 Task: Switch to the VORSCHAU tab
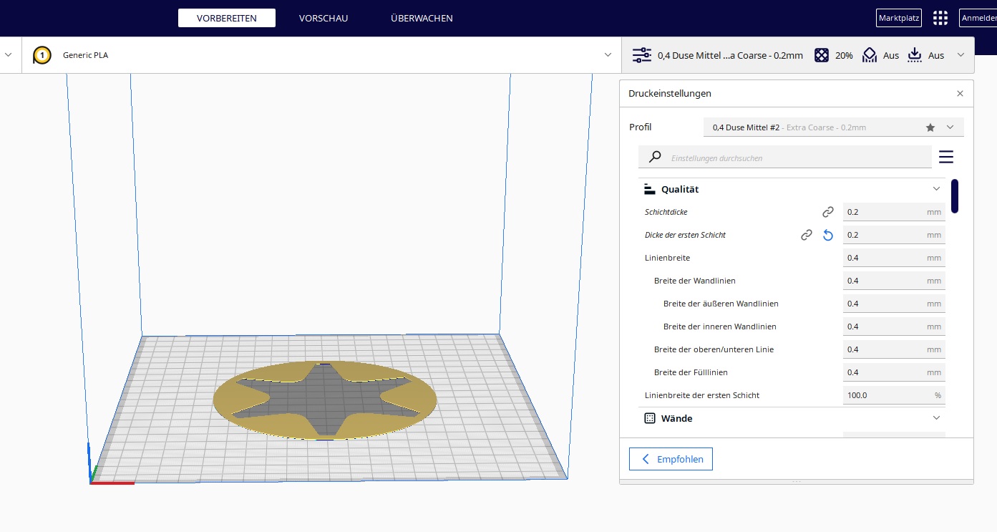(324, 18)
